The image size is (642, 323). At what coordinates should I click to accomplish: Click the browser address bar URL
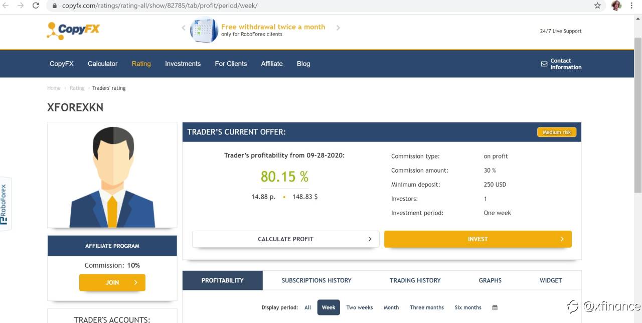point(160,6)
